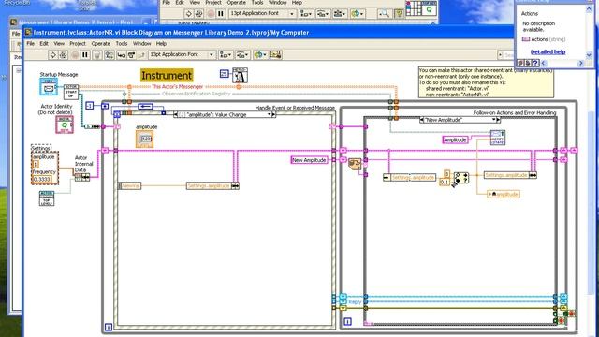
Task: Click next arrow on event case selector
Action: [273, 114]
